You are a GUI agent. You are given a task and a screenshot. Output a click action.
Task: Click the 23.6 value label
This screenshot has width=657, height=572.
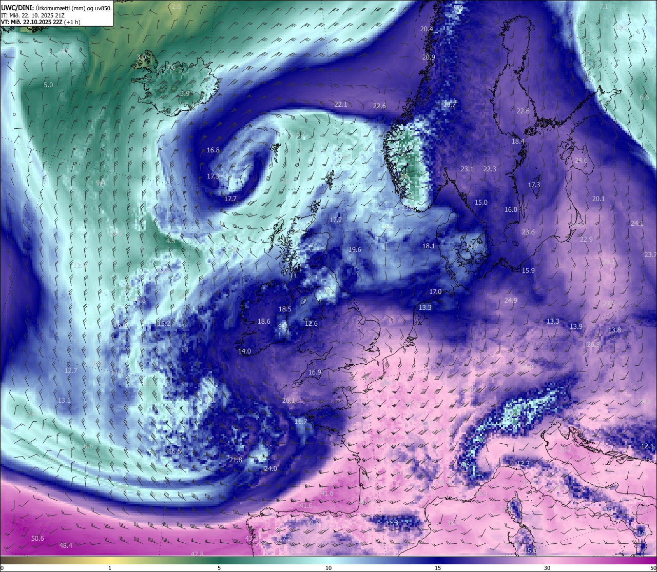pyautogui.click(x=528, y=232)
